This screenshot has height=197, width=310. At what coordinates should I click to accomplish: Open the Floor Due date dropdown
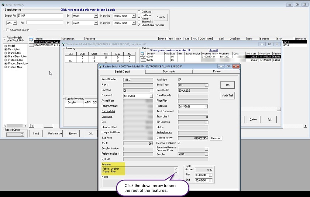[206, 106]
